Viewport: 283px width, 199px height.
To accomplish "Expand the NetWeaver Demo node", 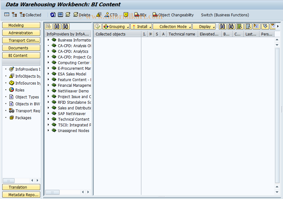I will (48, 91).
